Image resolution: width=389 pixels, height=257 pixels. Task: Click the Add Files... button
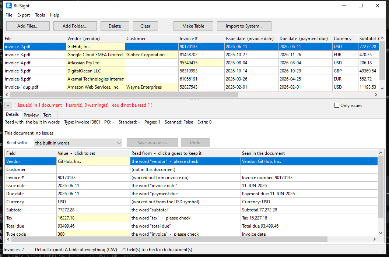pos(28,26)
